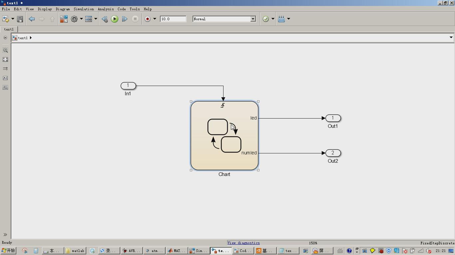Click the New Model icon
Image resolution: width=455 pixels, height=255 pixels.
point(6,19)
